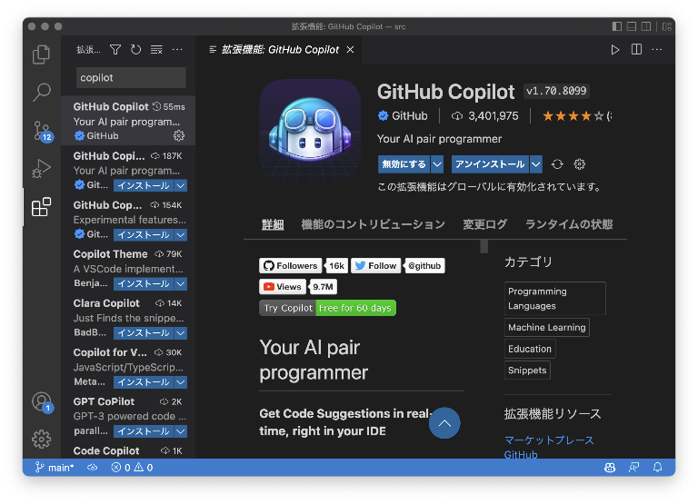
Task: Open extension settings gear in details page
Action: (579, 164)
